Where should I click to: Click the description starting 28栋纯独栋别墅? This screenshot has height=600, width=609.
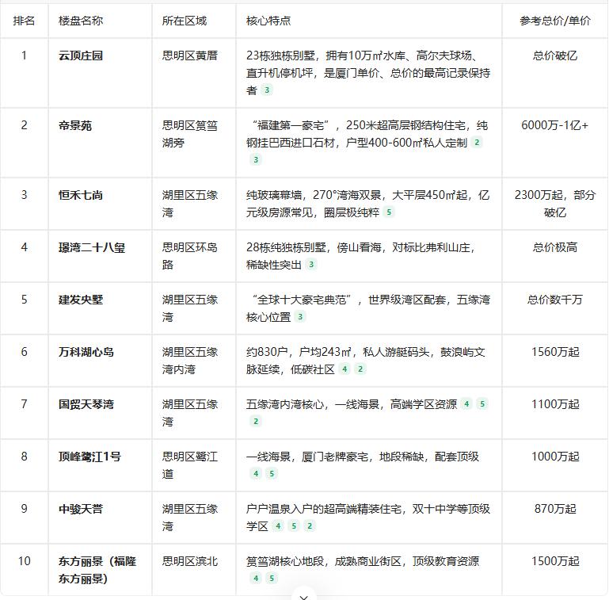[361, 256]
